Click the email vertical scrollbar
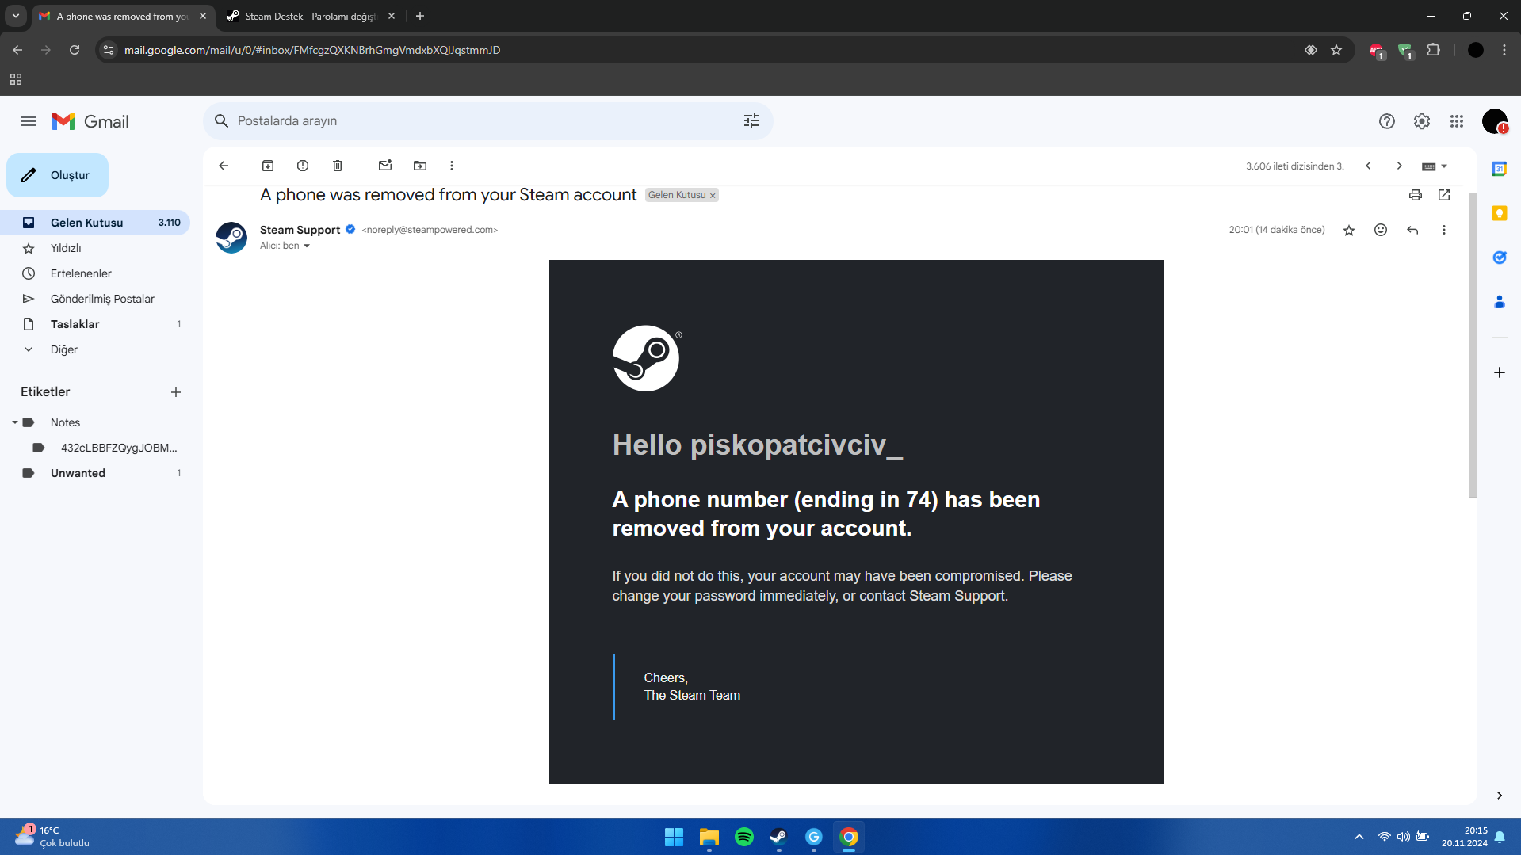 (x=1473, y=345)
